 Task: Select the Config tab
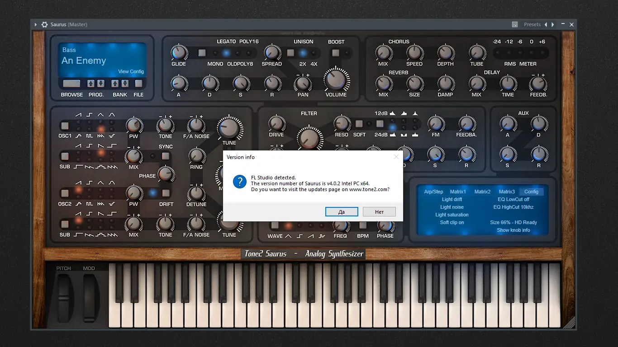(x=531, y=192)
